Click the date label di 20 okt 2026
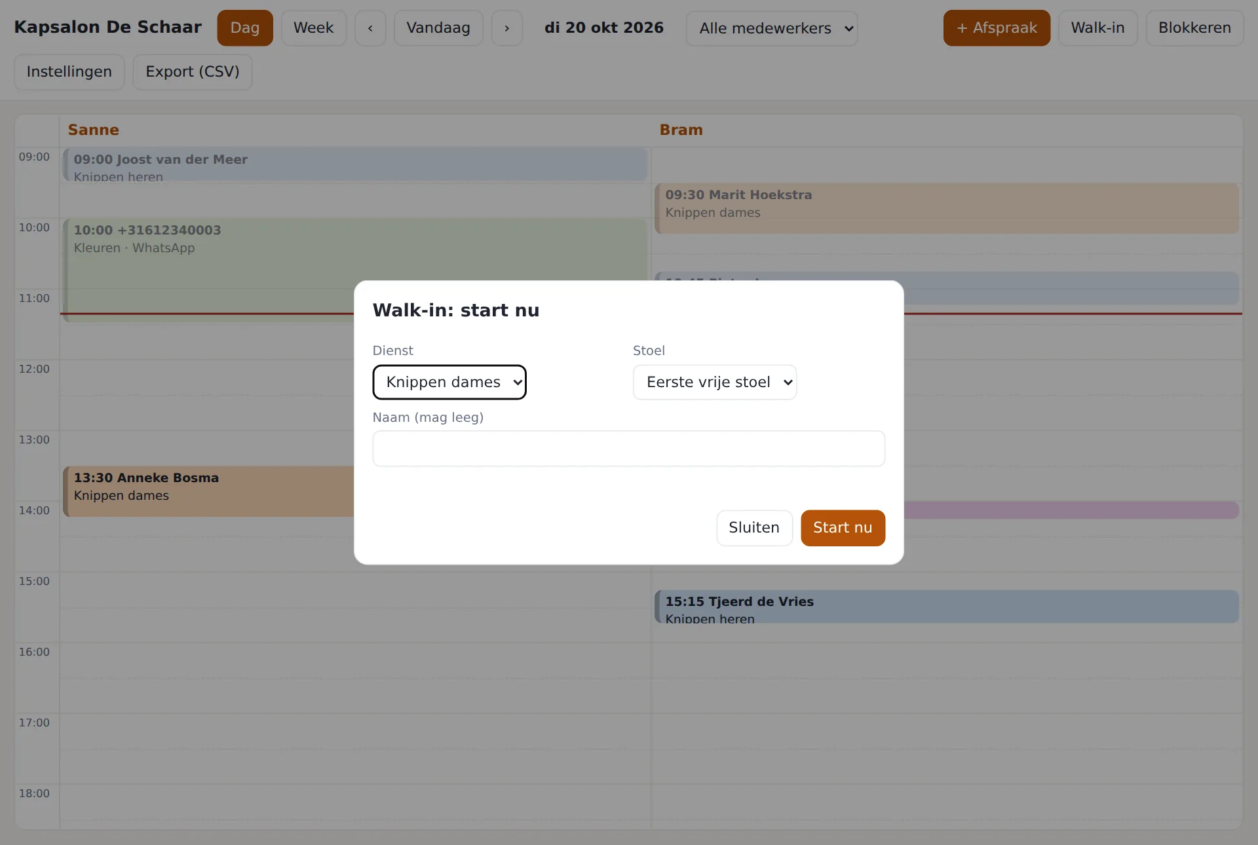 (x=604, y=28)
